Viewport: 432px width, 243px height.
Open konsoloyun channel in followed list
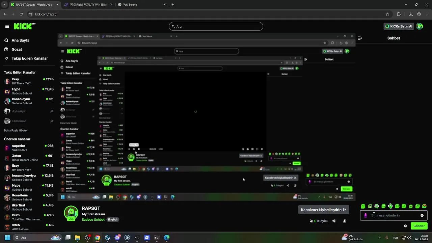click(29, 101)
